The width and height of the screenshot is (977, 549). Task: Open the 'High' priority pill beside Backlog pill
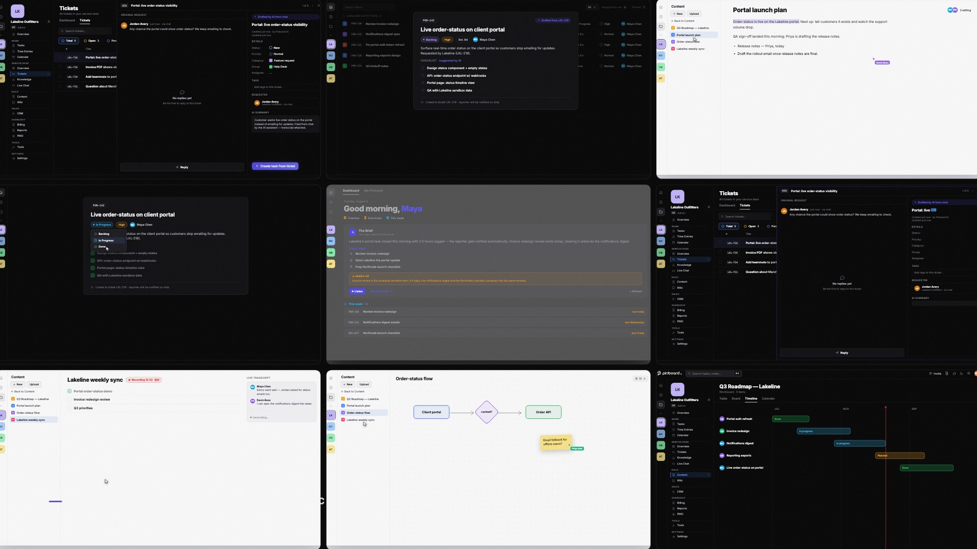tap(447, 40)
